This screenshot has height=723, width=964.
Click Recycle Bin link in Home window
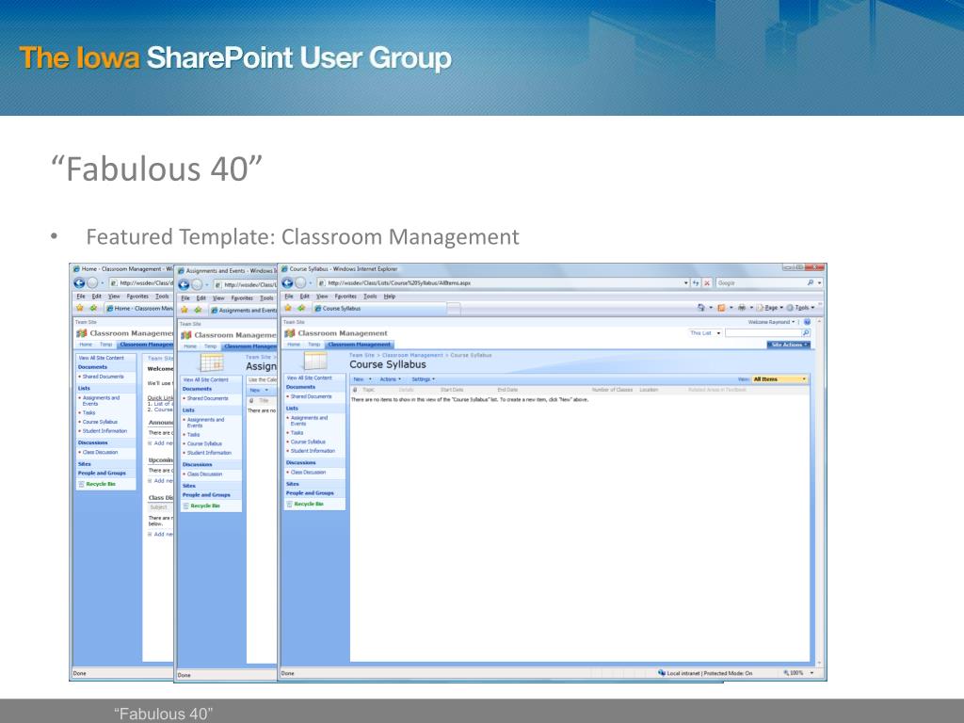tap(101, 484)
